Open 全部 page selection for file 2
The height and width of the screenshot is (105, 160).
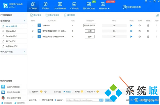[90, 31]
